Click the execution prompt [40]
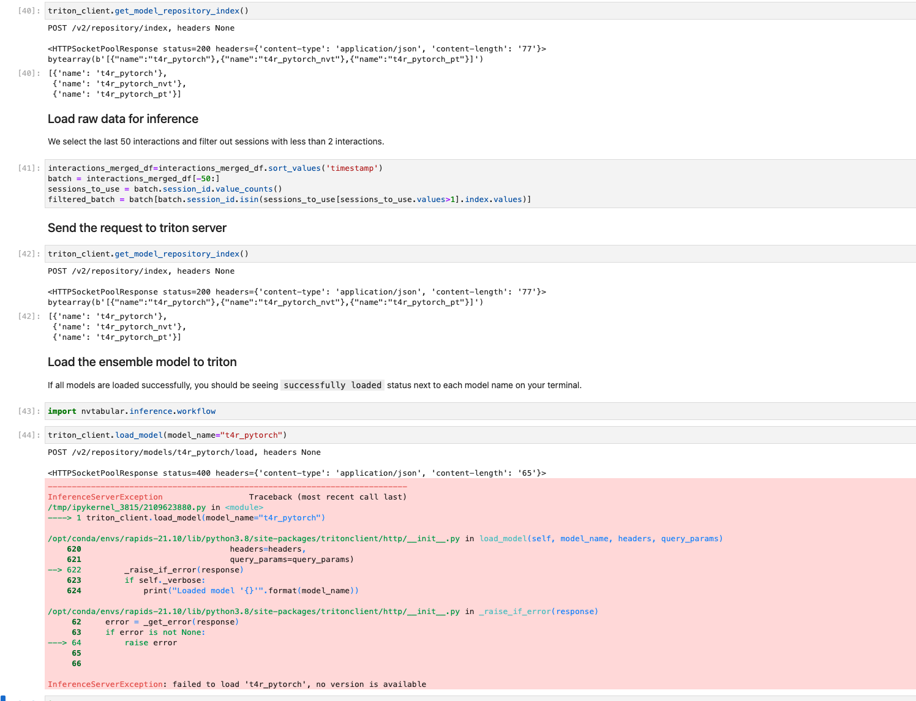 [x=28, y=10]
